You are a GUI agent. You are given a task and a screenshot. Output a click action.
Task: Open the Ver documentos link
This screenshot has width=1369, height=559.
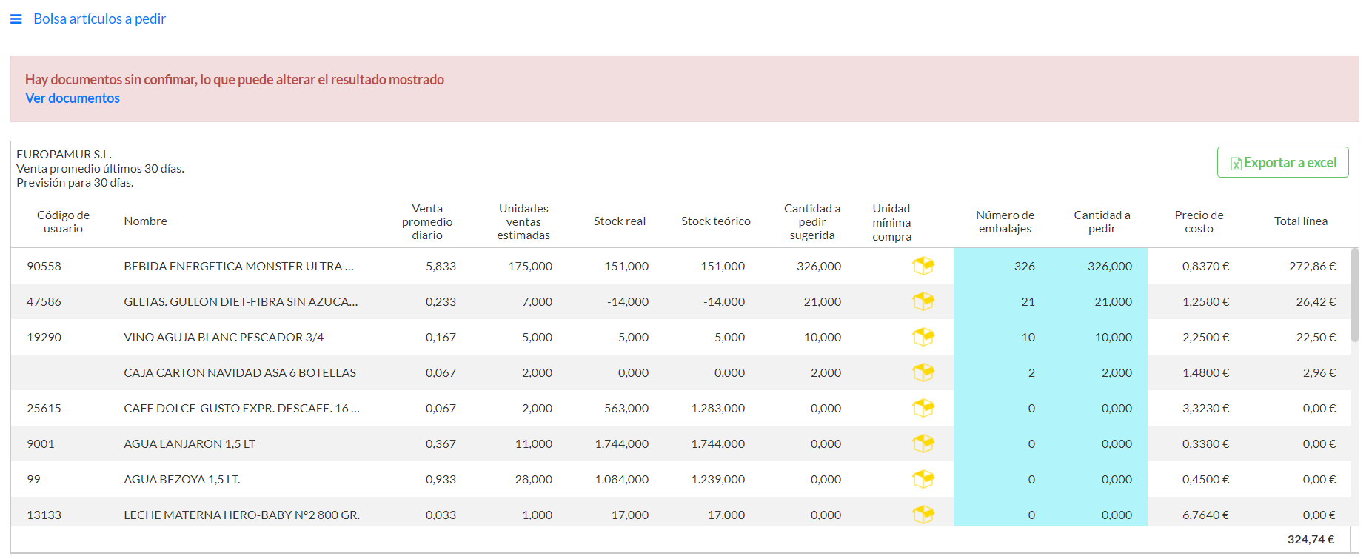click(x=73, y=98)
